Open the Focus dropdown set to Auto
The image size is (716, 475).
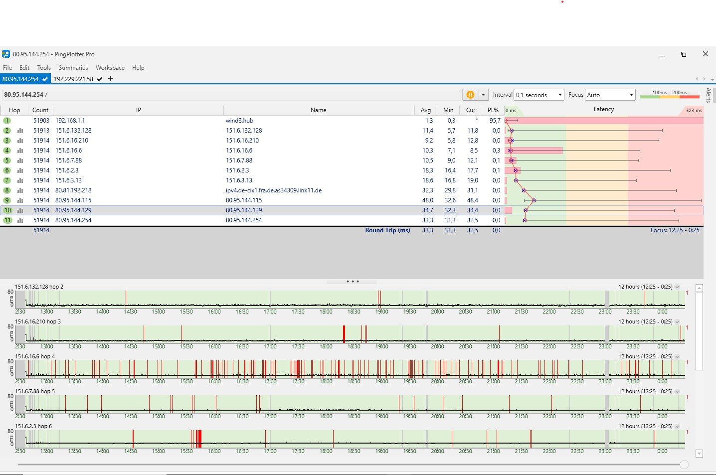610,95
